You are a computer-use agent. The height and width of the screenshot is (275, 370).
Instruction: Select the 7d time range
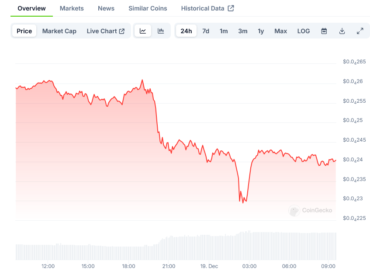click(x=206, y=31)
